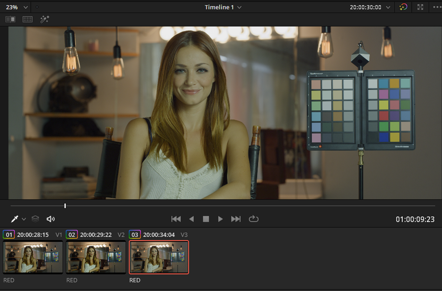Jump to the last frame
Screen dimensions: 442x291
point(236,219)
